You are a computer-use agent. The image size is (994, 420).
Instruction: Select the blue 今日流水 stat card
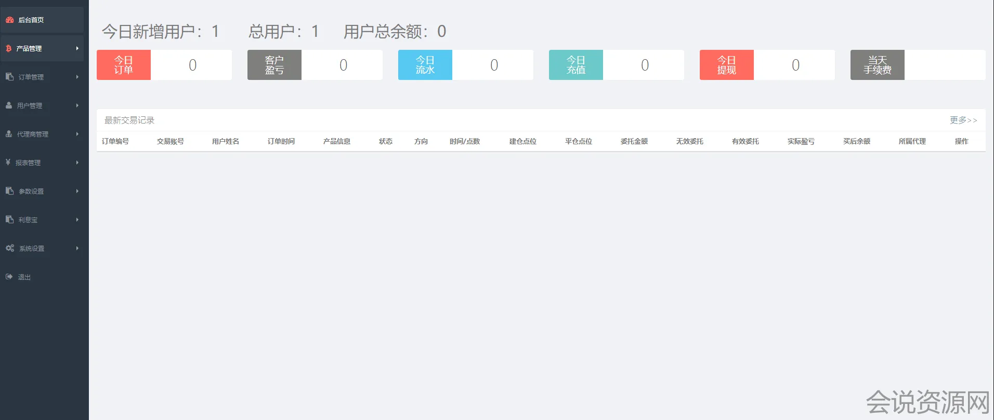point(425,65)
